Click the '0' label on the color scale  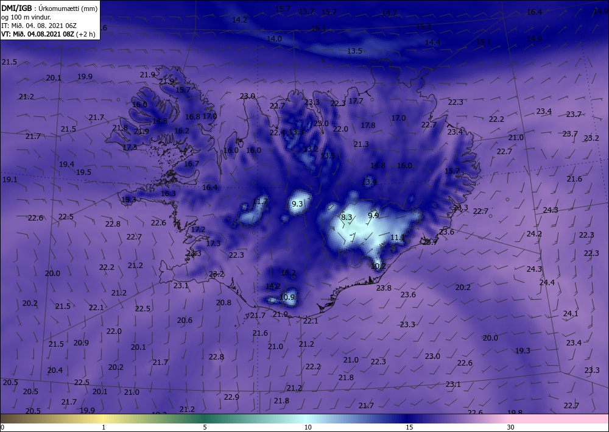click(x=2, y=427)
